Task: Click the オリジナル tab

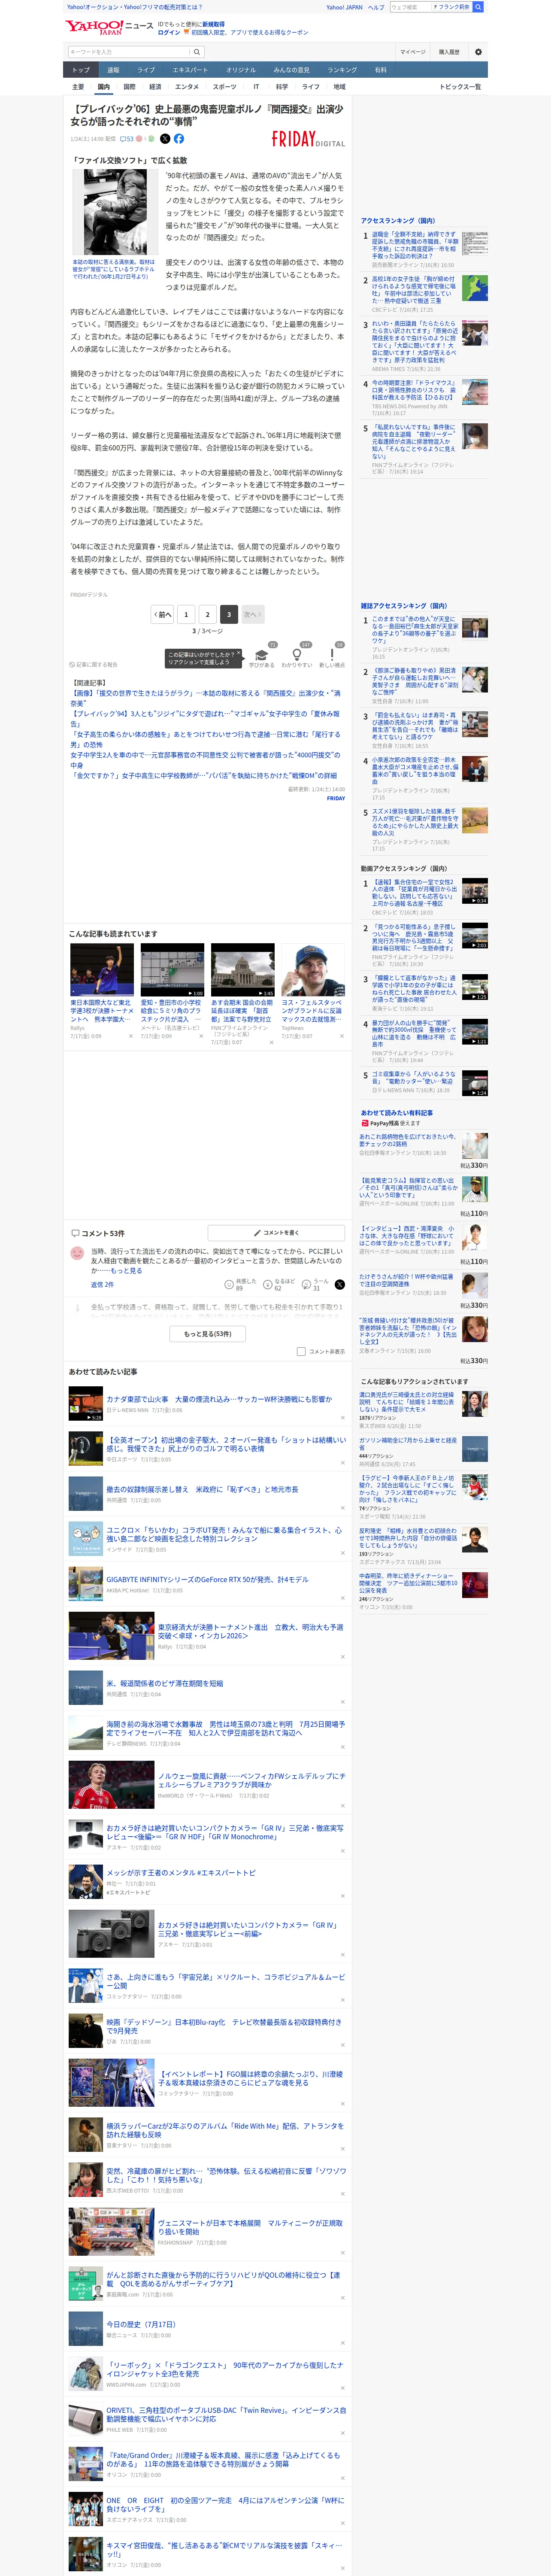Action: 241,70
